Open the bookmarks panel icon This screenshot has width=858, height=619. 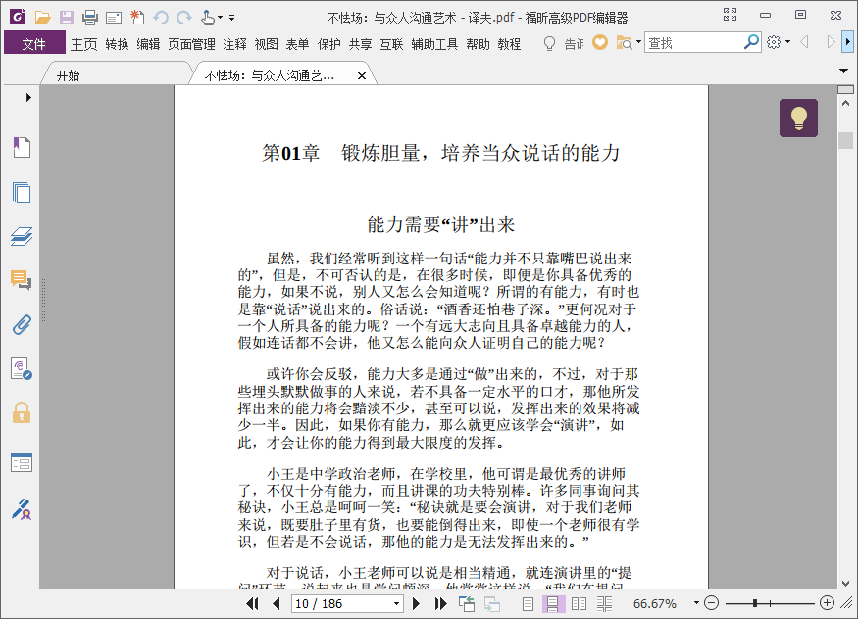(22, 147)
